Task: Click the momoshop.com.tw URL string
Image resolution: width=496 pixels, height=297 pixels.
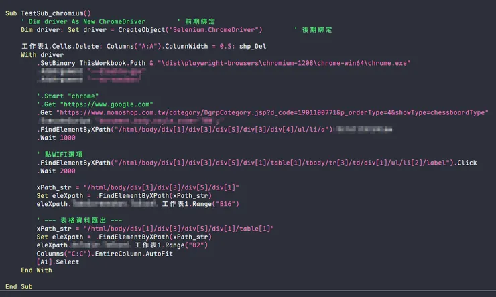Action: pos(272,112)
